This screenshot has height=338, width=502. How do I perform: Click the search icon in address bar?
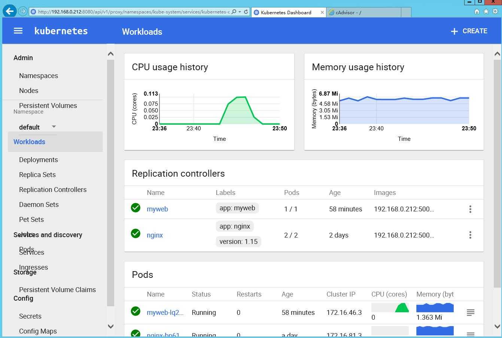click(234, 12)
